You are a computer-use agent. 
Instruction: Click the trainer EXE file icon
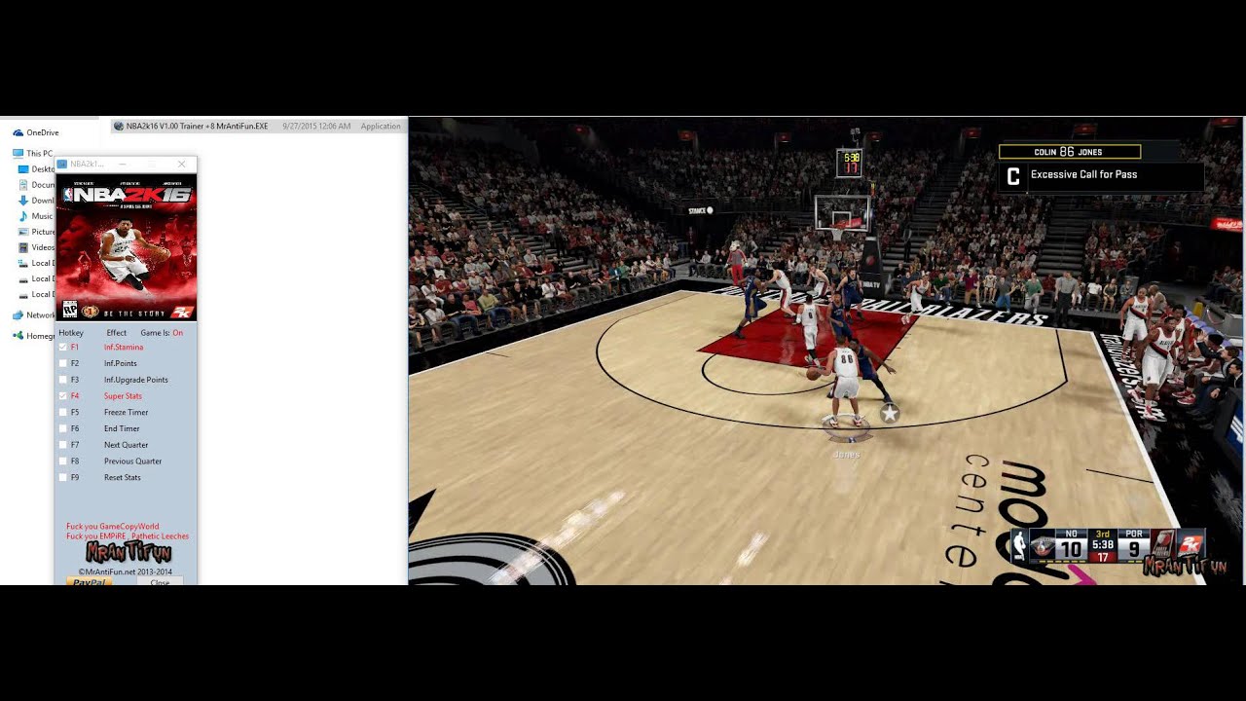pos(118,126)
